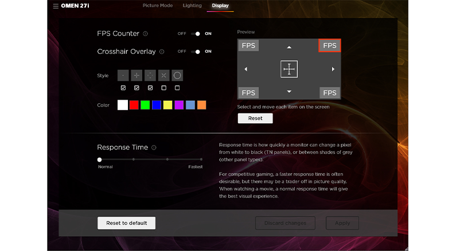Image resolution: width=456 pixels, height=251 pixels.
Task: Pick the green crosshair color
Action: coord(145,105)
